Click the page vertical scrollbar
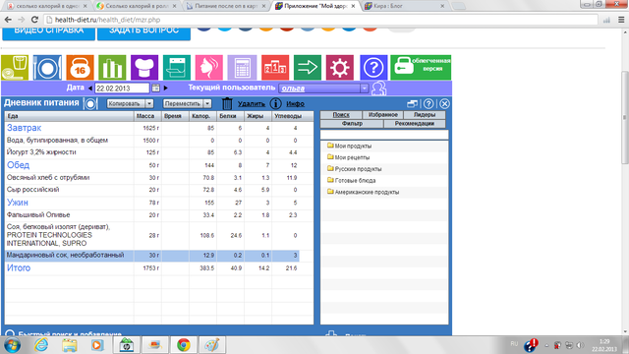The image size is (629, 354). point(625,117)
